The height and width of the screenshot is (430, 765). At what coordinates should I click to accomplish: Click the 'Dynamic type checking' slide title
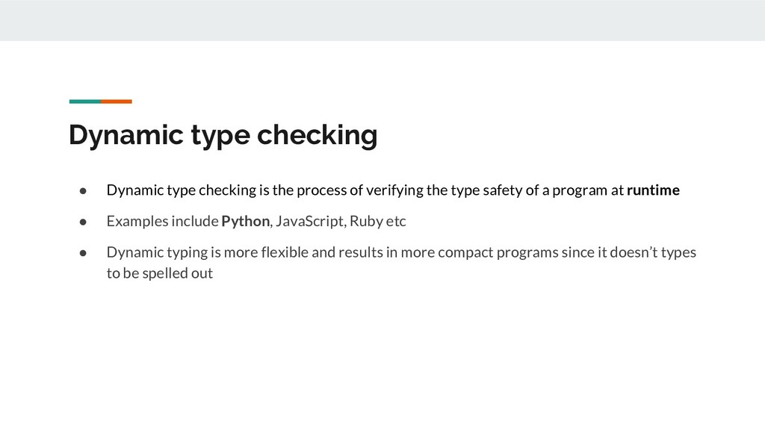point(223,136)
